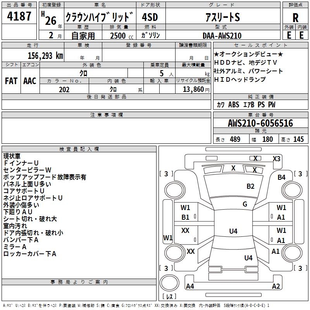Viewport: 310px width, 310px height.
Task: Click note ロッカーカバー下A
Action: (30, 254)
